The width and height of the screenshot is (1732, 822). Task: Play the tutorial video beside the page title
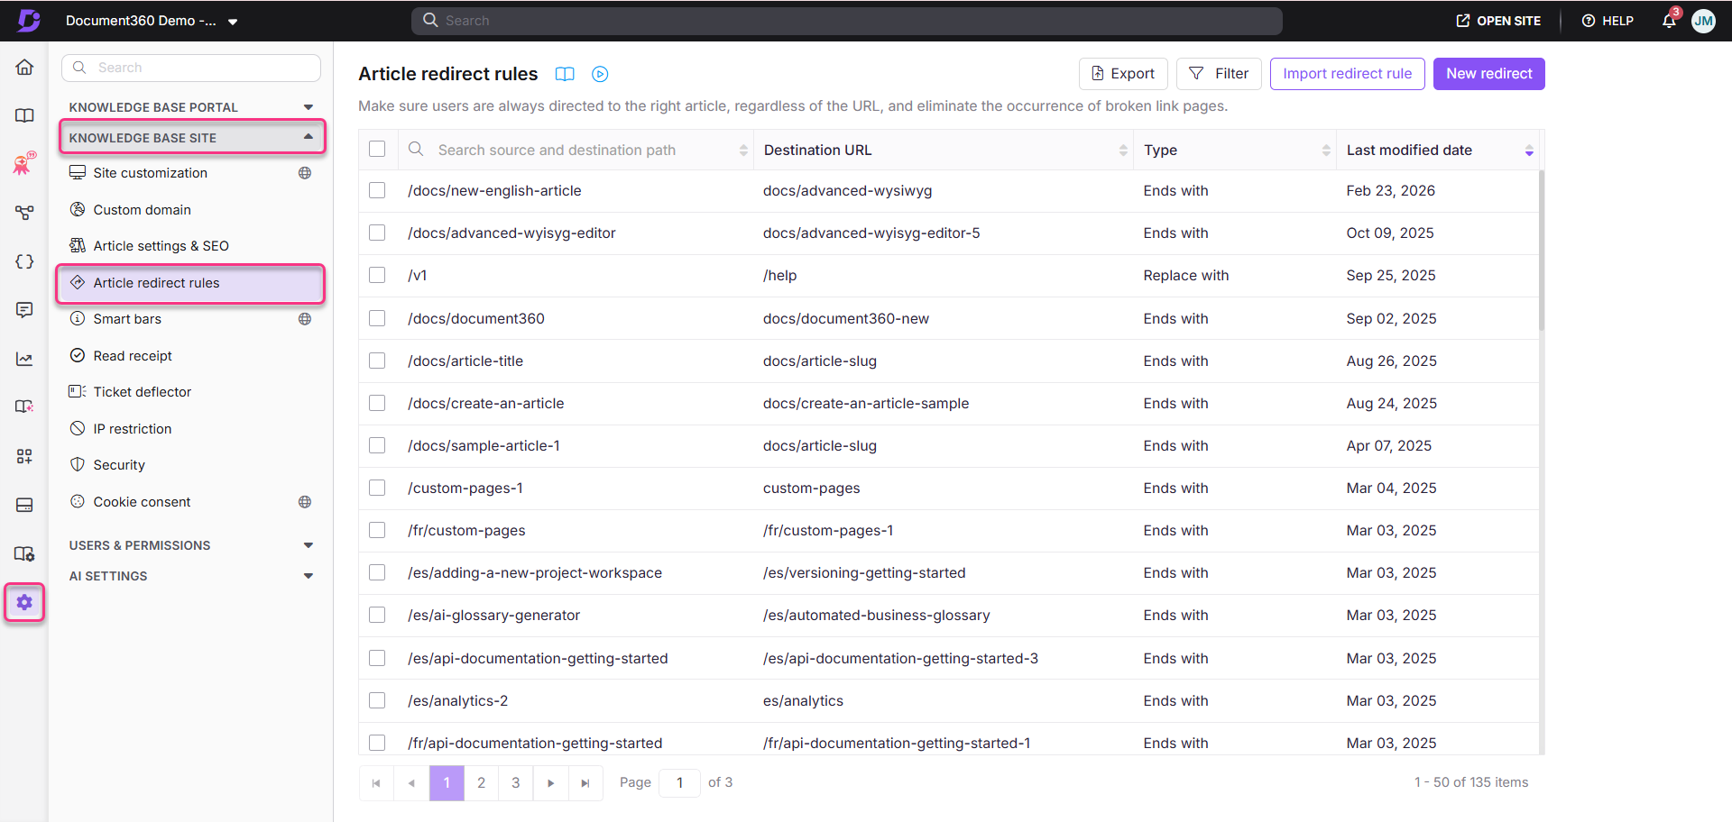(x=599, y=74)
